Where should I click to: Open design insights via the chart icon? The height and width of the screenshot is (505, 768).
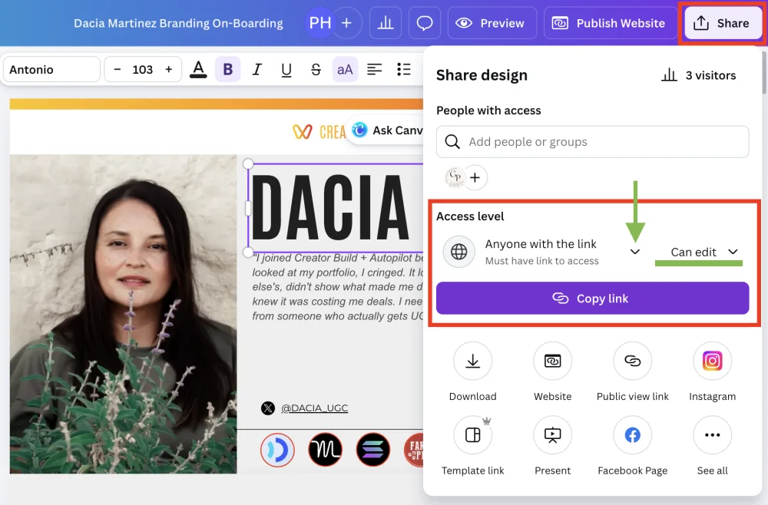385,22
